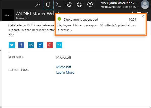Click the PUBLISHER label

(x=16, y=57)
